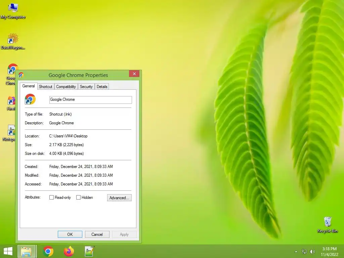Show hidden system tray icons arrow
The height and width of the screenshot is (258, 344).
[296, 252]
